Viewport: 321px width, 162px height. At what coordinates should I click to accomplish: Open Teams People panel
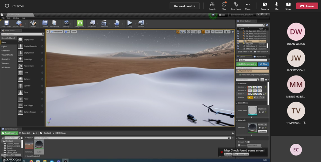coord(212,6)
